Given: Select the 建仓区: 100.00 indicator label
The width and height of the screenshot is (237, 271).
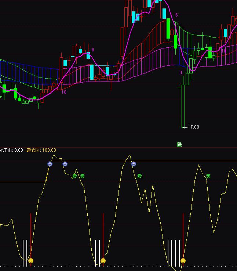Looking at the screenshot, I should pos(41,150).
